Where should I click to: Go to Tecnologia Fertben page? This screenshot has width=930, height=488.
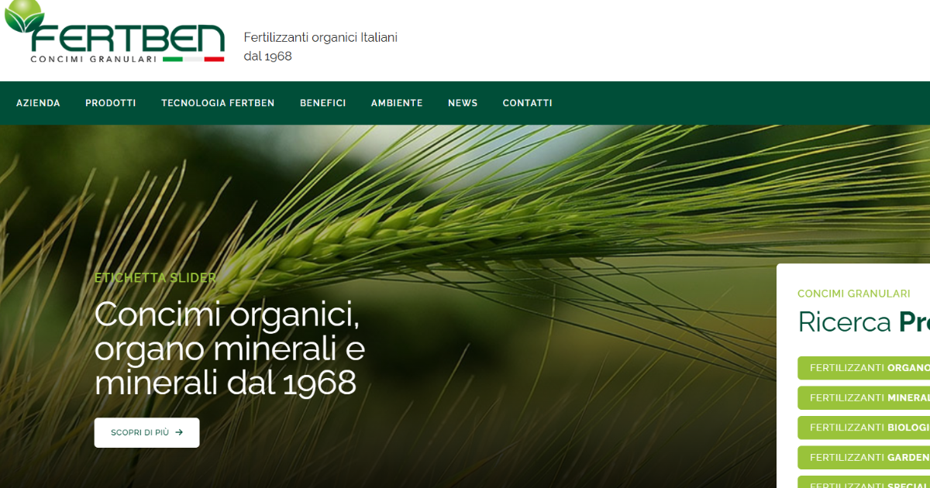click(218, 103)
